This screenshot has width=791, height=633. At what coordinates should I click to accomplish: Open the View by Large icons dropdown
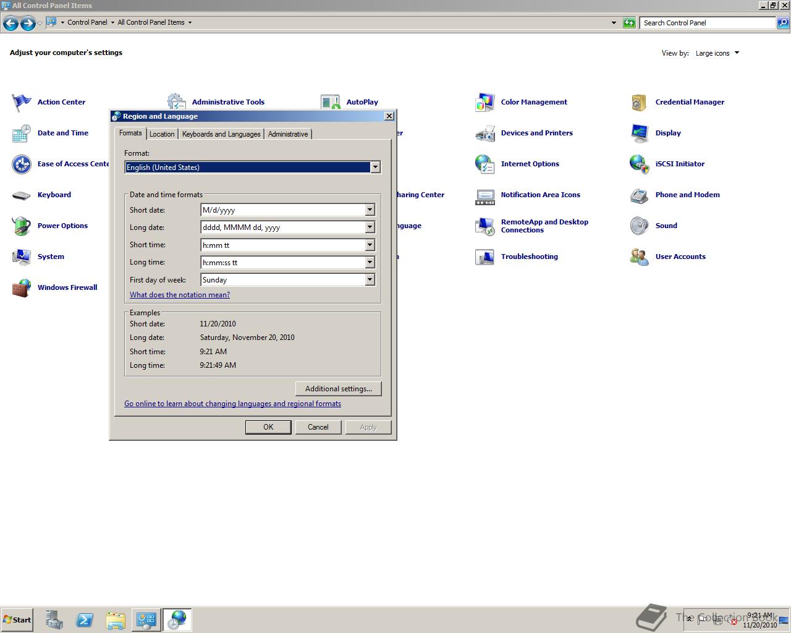[x=717, y=53]
